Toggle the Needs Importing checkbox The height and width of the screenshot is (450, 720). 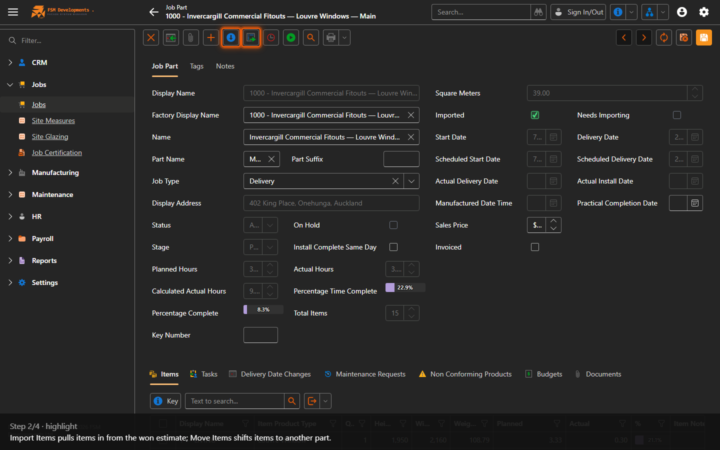coord(677,115)
